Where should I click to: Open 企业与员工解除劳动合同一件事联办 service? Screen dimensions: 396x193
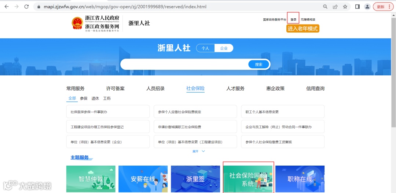pos(283,127)
